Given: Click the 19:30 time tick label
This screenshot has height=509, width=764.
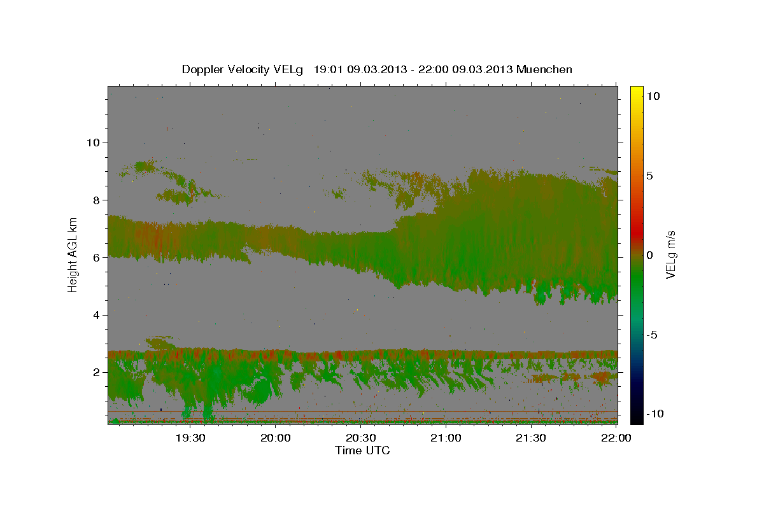Looking at the screenshot, I should [190, 438].
